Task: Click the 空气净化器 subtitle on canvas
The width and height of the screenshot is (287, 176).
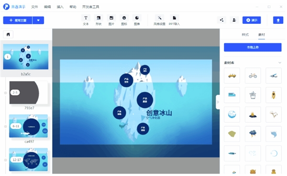Action: [153, 118]
